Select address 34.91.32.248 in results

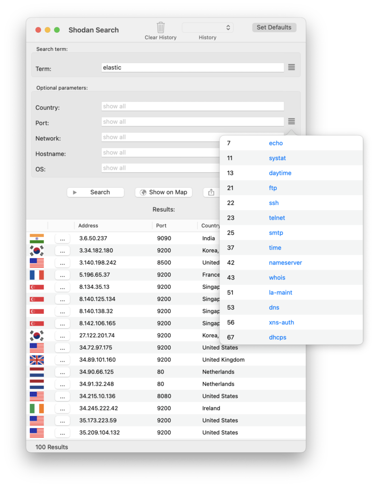tap(96, 384)
